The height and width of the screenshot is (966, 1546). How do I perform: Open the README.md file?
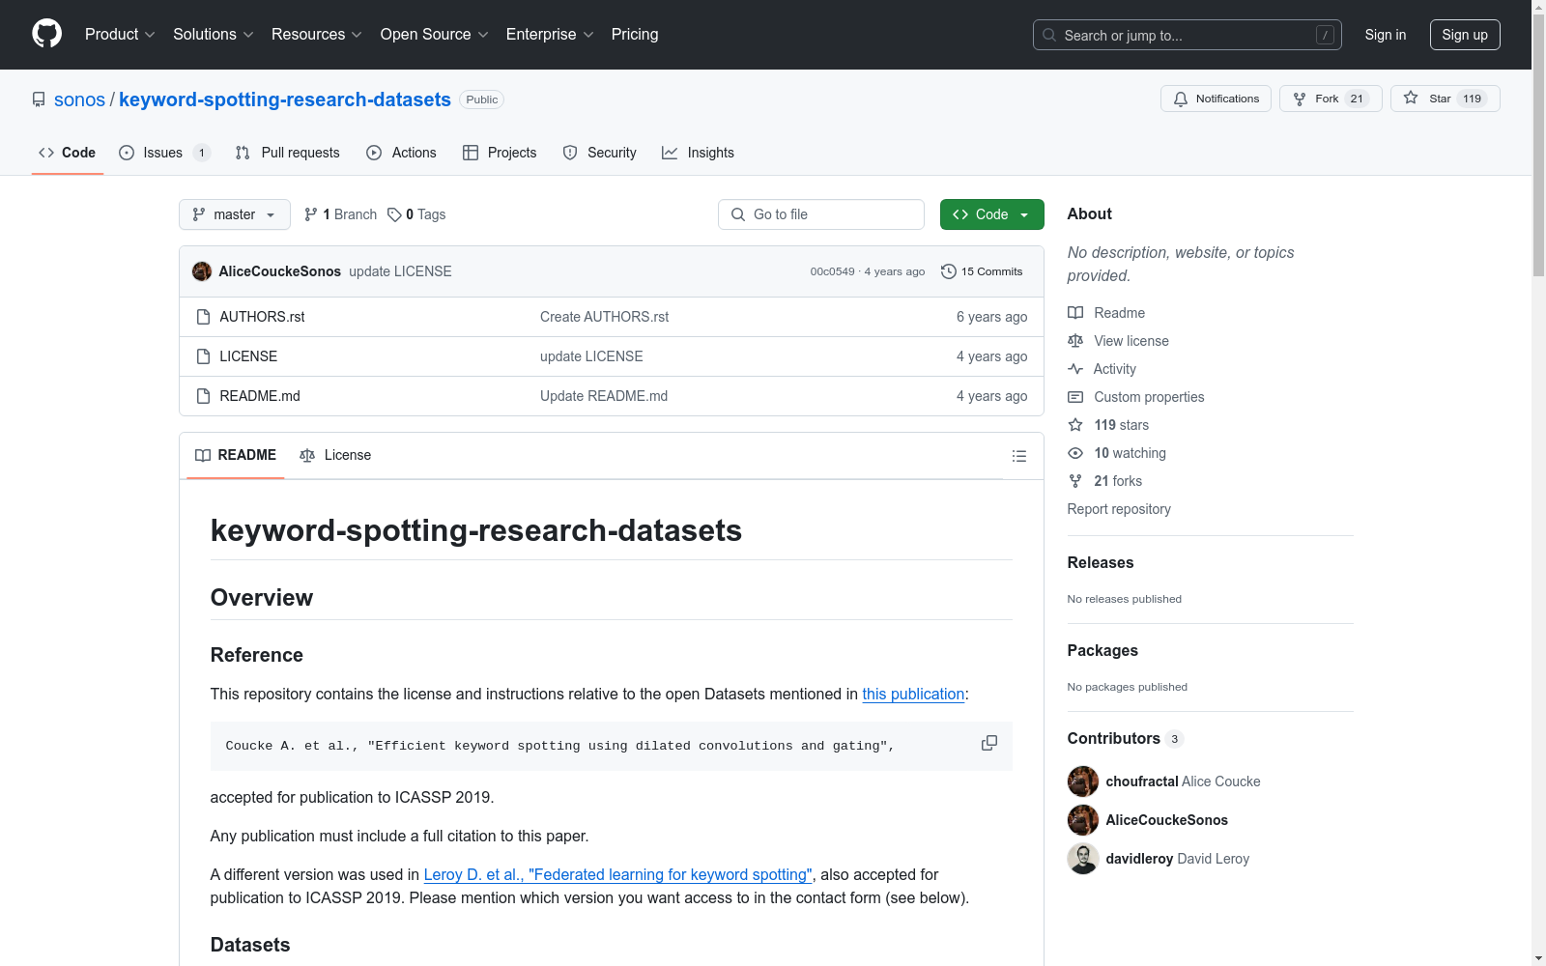point(260,396)
